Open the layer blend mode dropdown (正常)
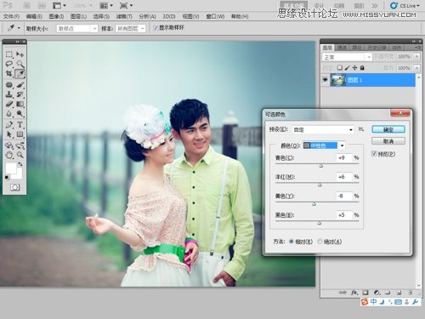The width and height of the screenshot is (425, 319). click(347, 57)
